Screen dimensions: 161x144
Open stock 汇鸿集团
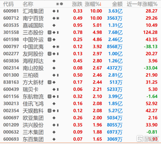tap(33, 11)
